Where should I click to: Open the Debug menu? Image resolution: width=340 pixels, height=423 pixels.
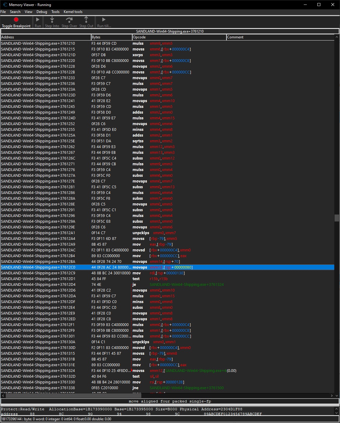[x=42, y=12]
